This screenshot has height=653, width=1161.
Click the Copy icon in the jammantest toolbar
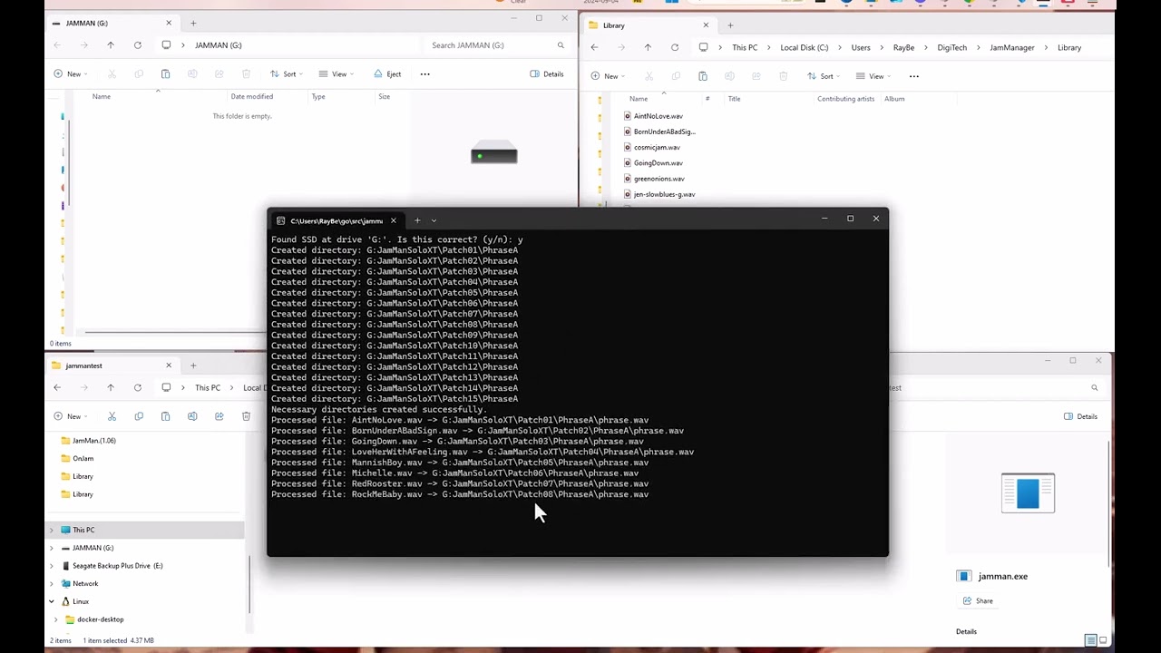tap(139, 416)
